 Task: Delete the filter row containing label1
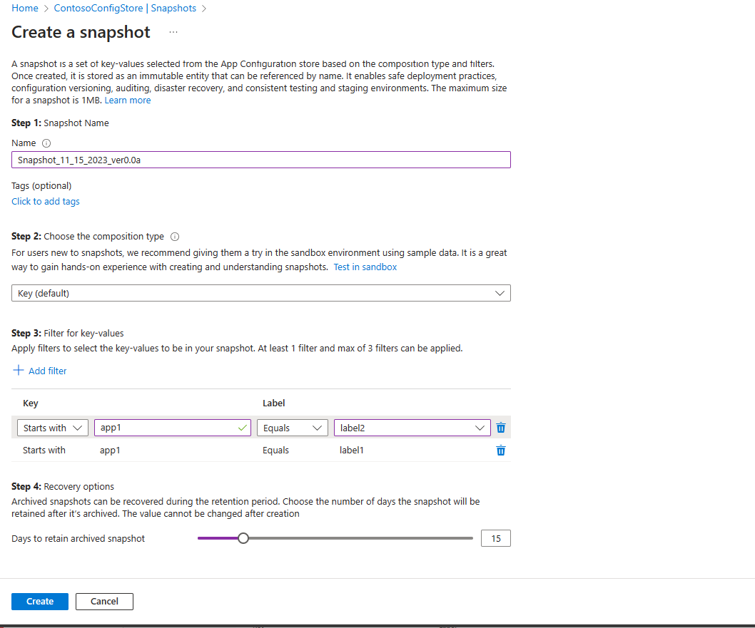tap(500, 450)
